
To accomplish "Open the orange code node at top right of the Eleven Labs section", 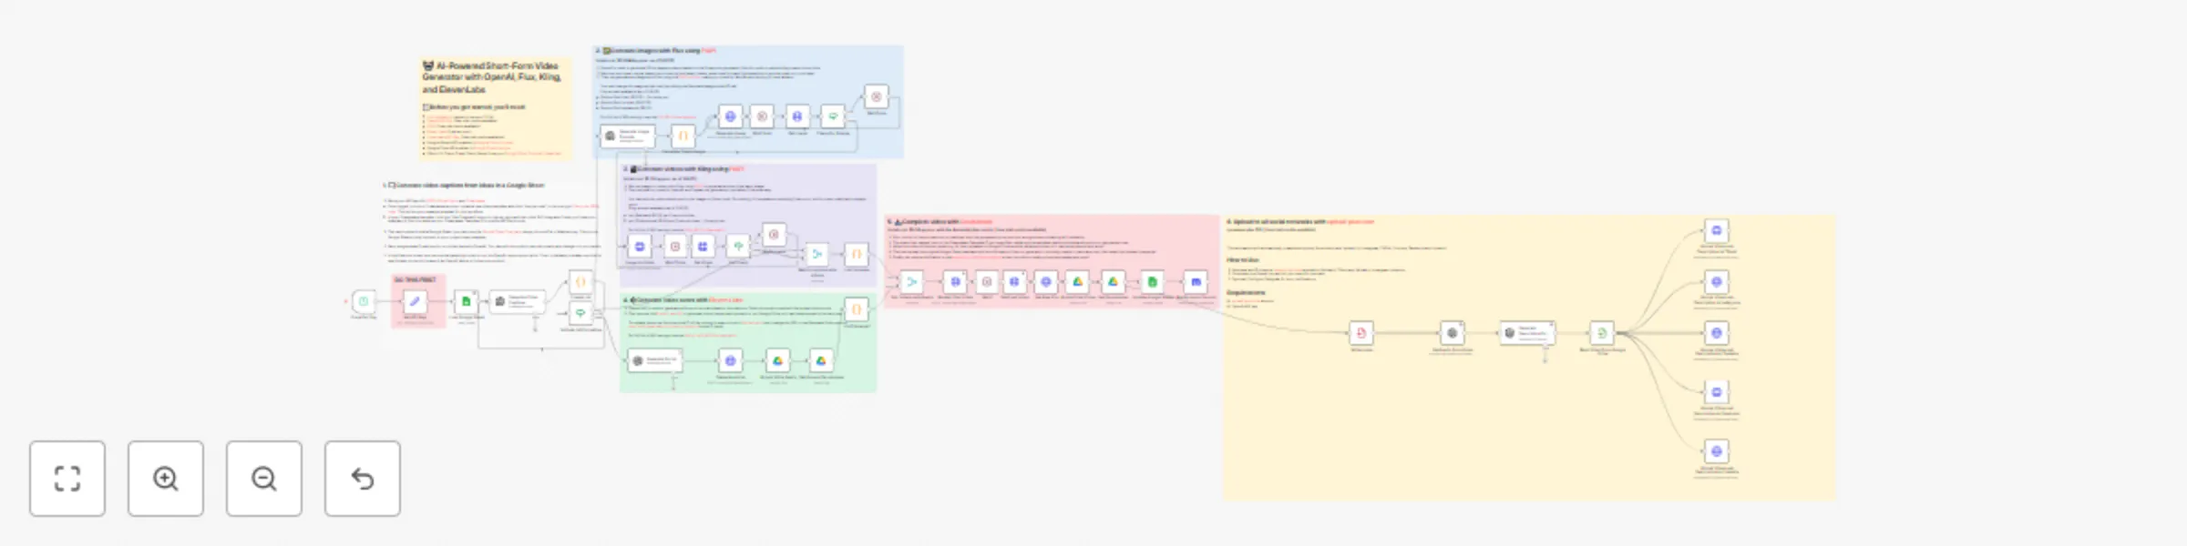I will [x=856, y=310].
